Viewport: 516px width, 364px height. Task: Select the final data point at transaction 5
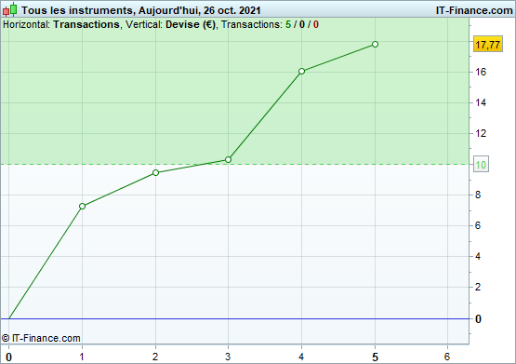pos(376,44)
